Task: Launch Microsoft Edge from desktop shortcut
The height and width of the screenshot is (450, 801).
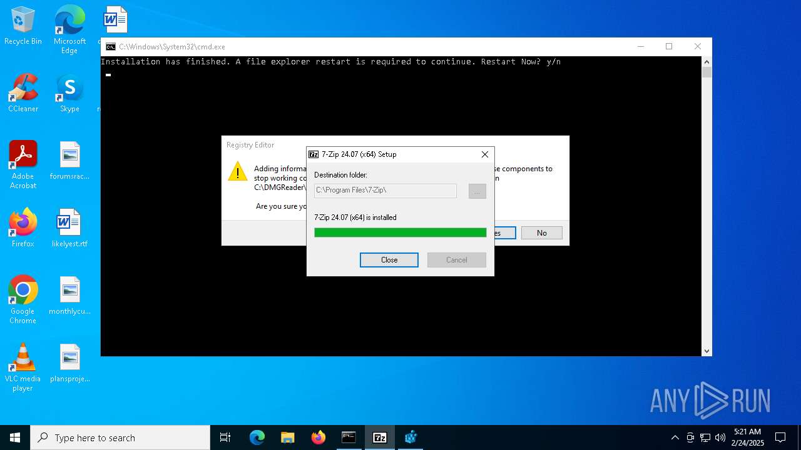Action: (69, 29)
